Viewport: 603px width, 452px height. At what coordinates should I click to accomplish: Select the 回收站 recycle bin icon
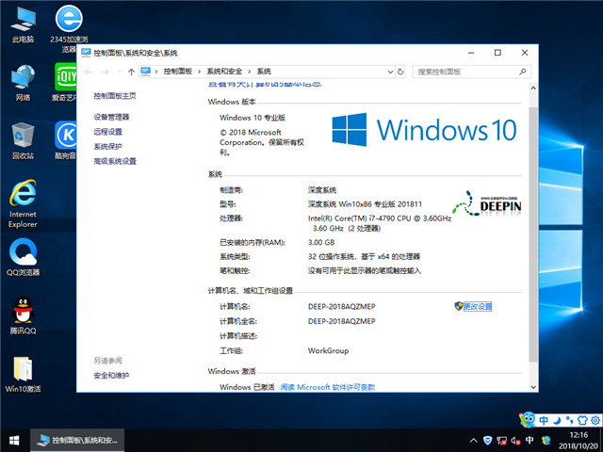pyautogui.click(x=23, y=140)
